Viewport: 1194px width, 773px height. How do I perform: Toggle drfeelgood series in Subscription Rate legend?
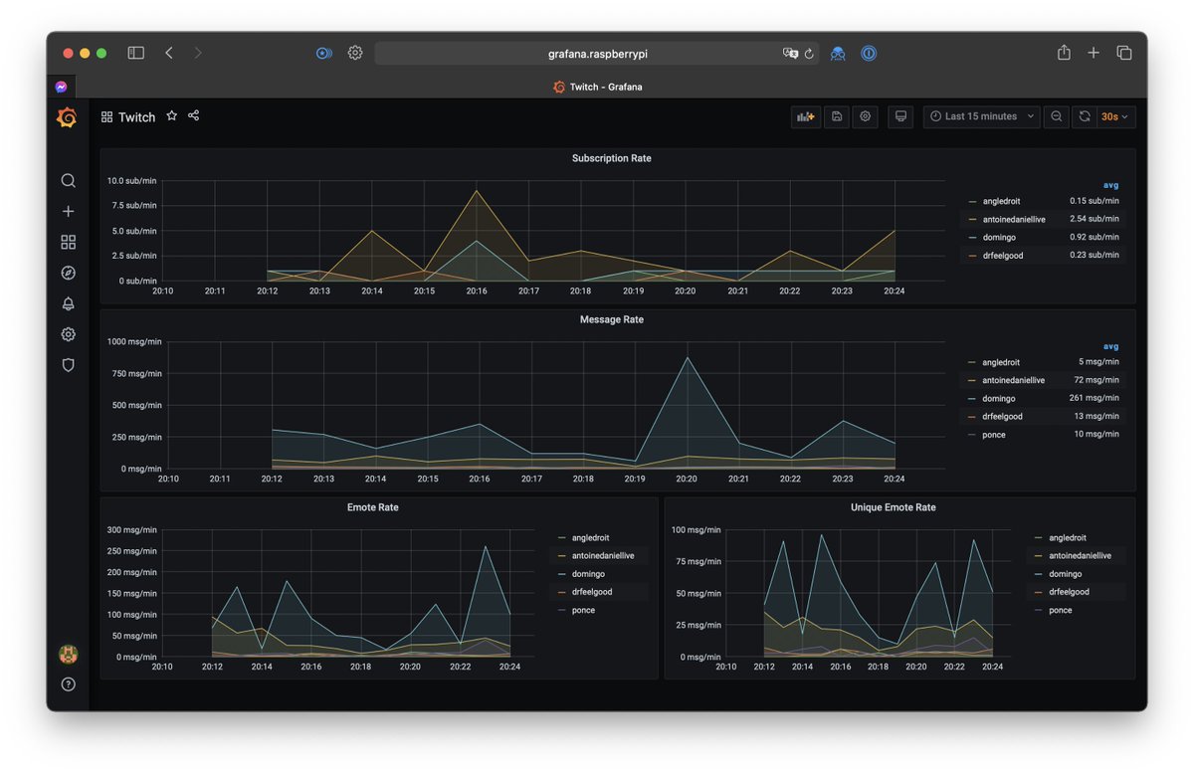click(x=1002, y=256)
